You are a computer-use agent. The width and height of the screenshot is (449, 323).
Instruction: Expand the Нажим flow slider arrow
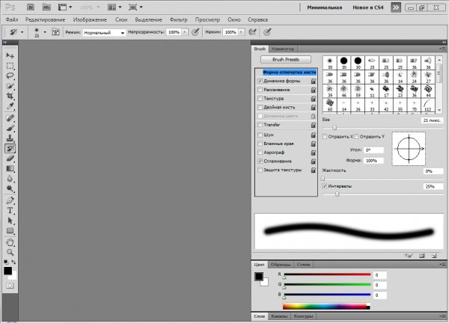pos(242,32)
